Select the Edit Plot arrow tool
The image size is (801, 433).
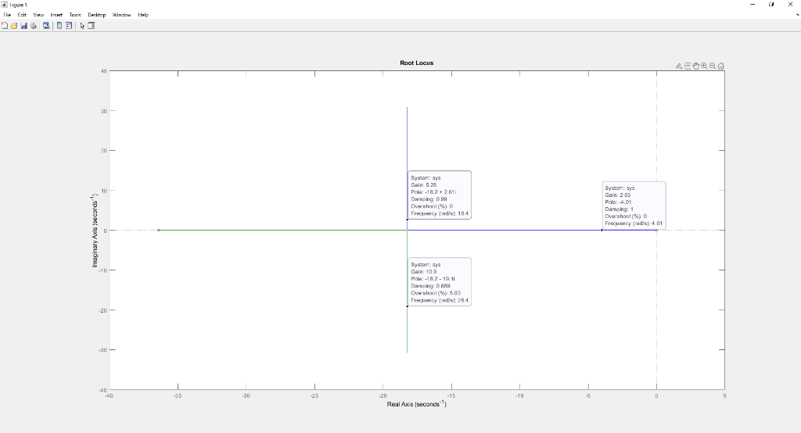coord(82,26)
